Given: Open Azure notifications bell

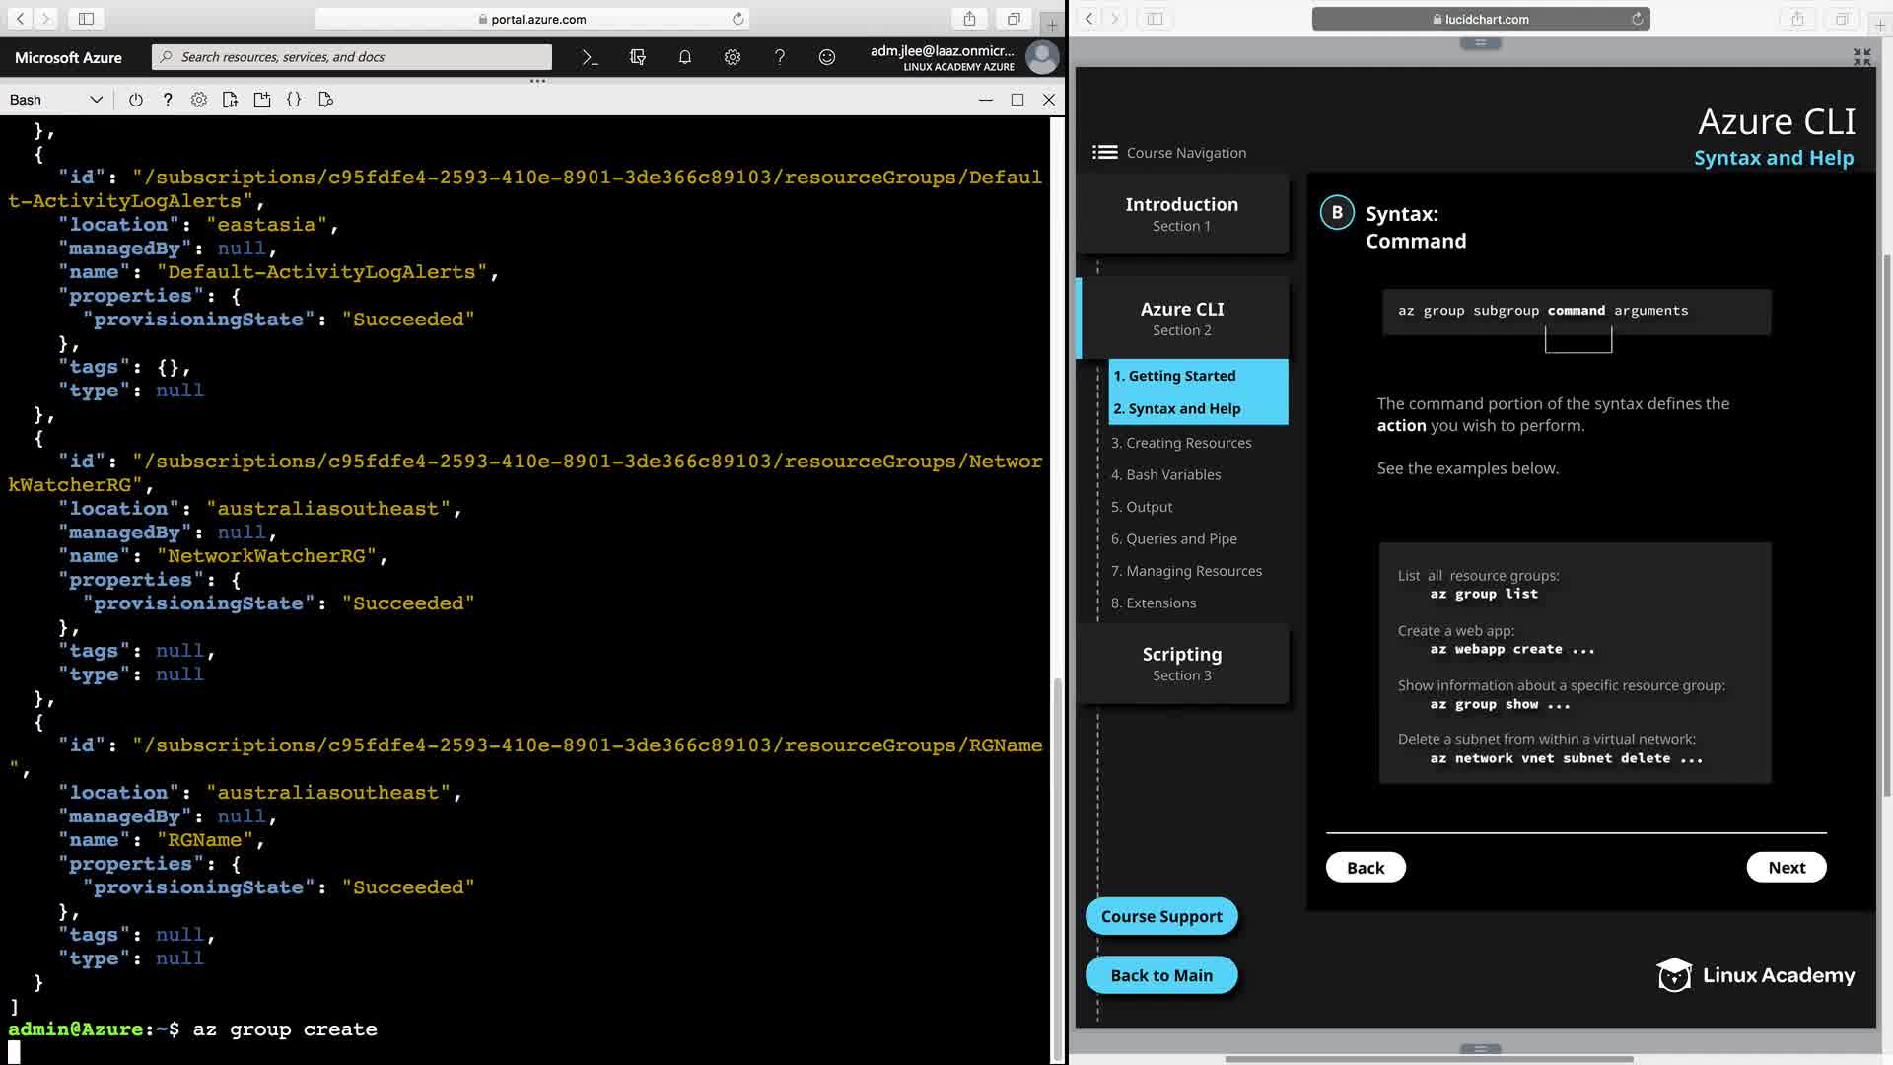Looking at the screenshot, I should coord(685,57).
